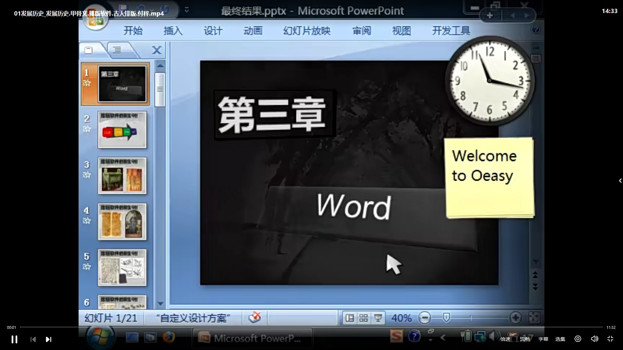Select slide 2 thumbnail with the arrow graphic
Screen dimensions: 623x350
tap(122, 130)
